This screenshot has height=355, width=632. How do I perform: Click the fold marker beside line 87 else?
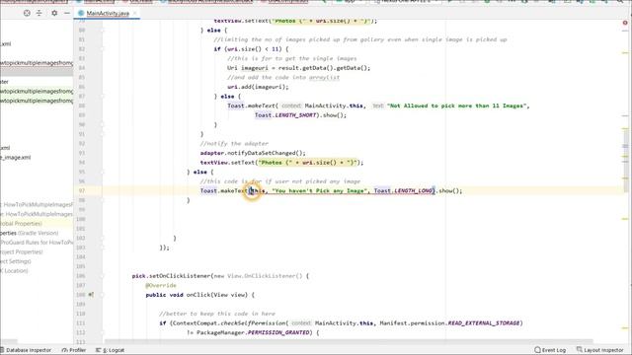(102, 97)
